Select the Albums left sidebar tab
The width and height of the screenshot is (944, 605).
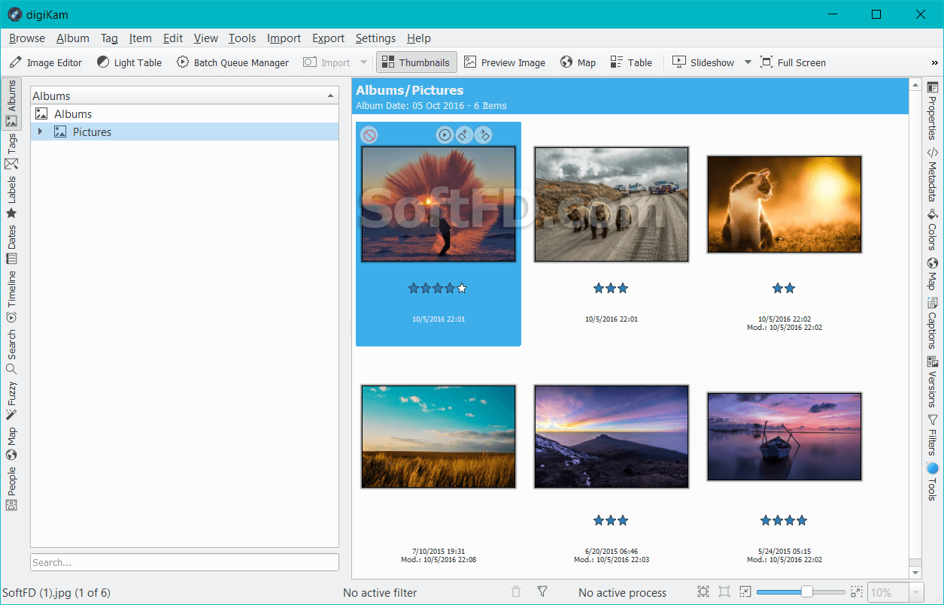11,104
